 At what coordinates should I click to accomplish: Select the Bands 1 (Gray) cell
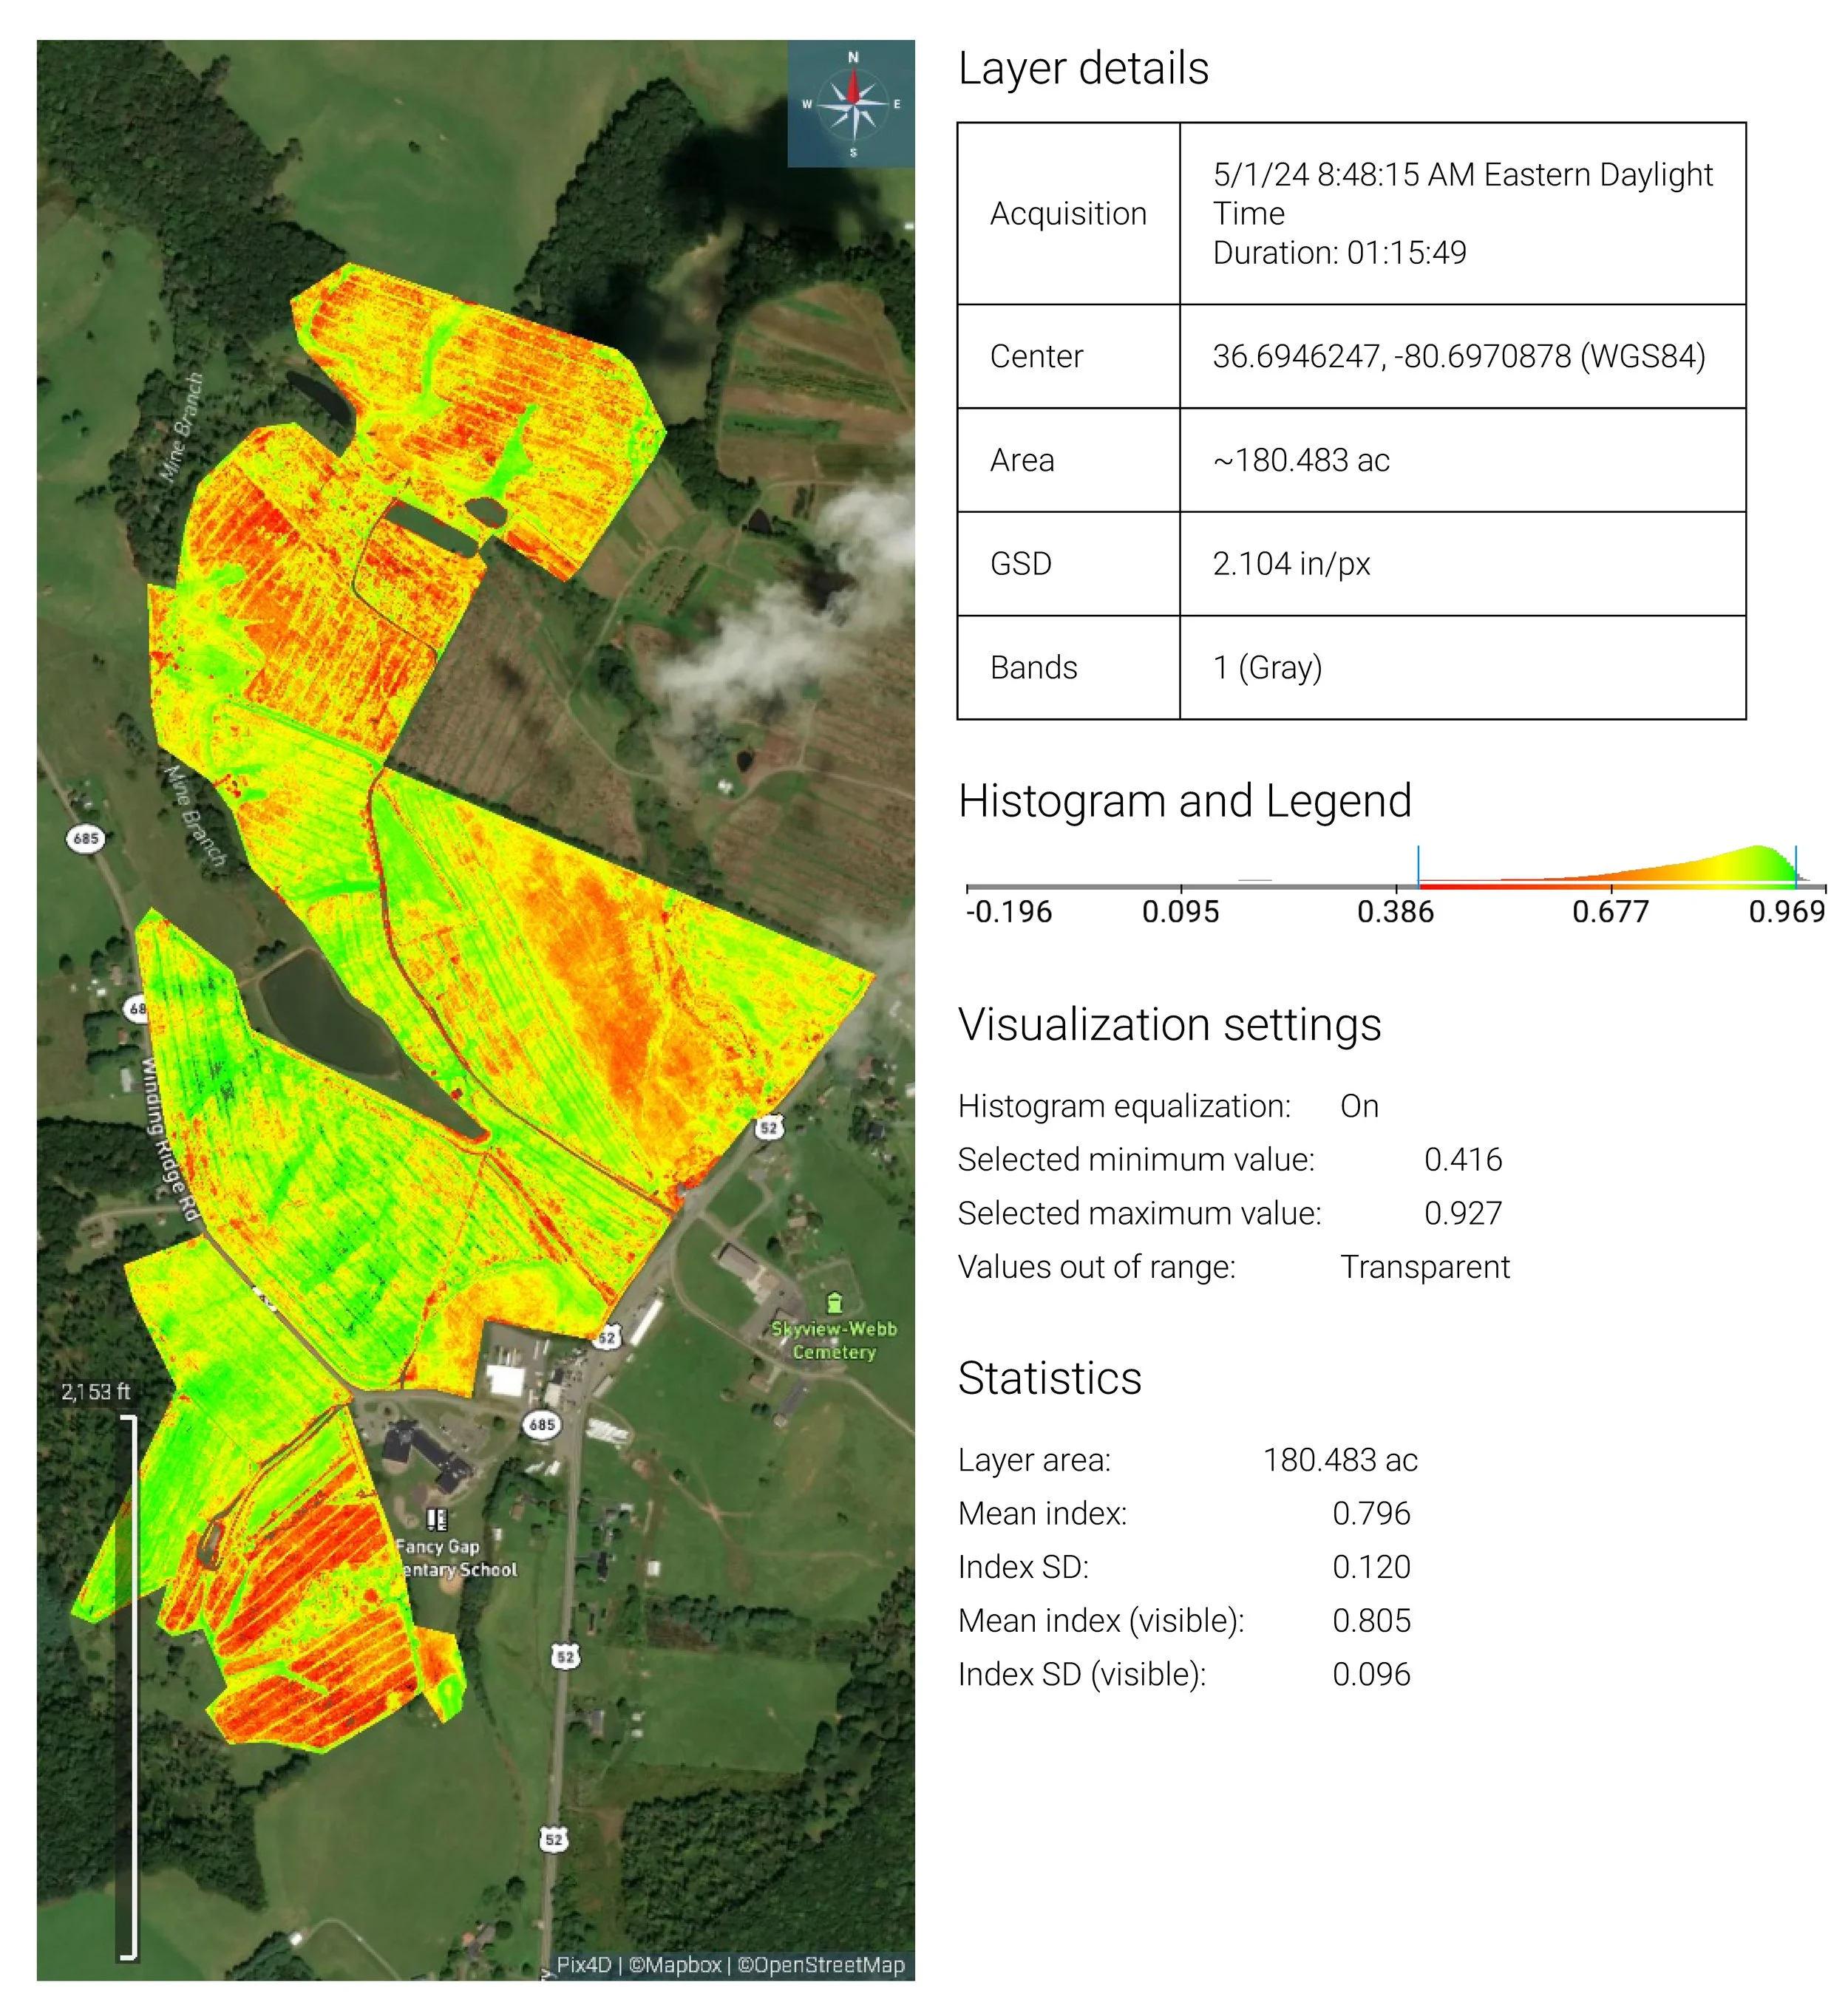pos(1267,667)
